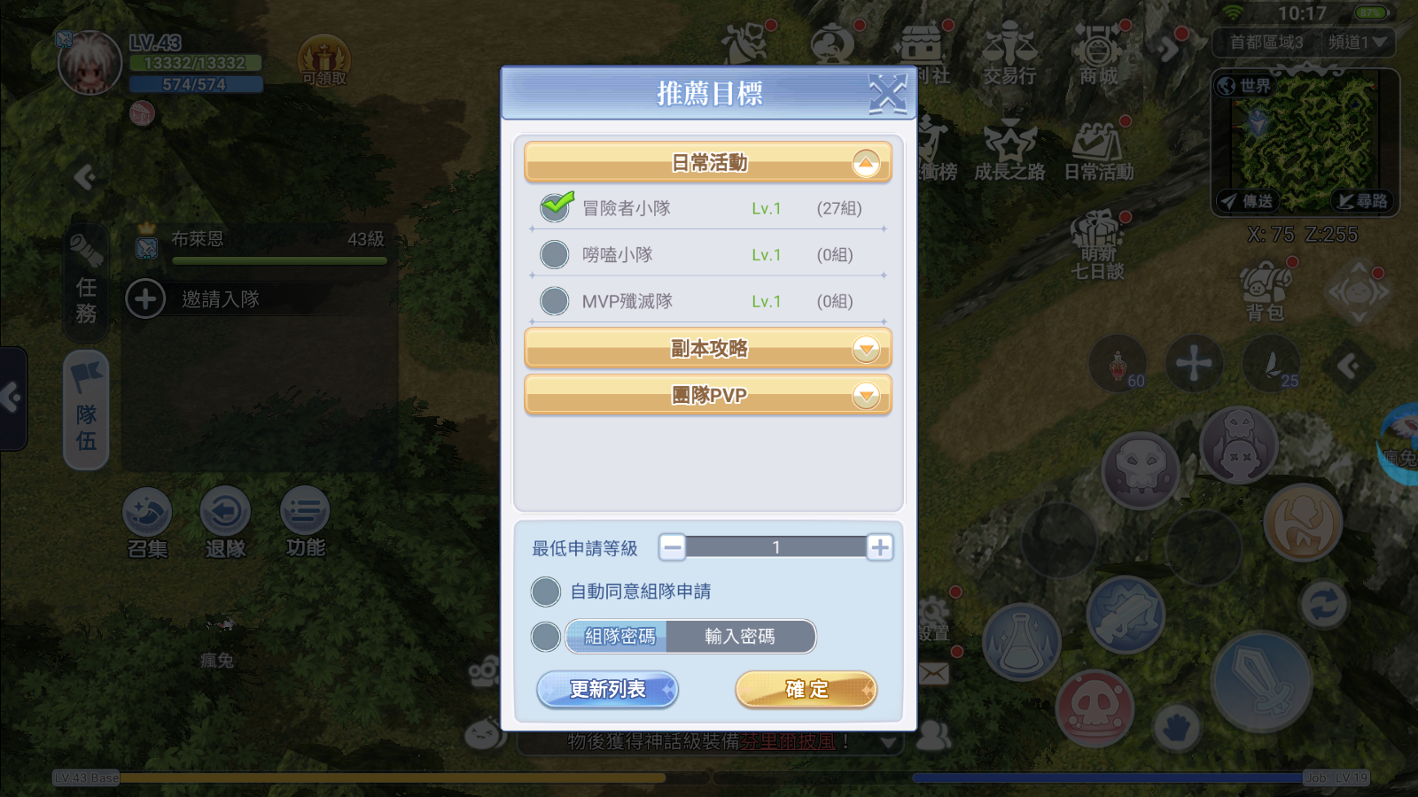Screen dimensions: 1418x797
Task: Select the MVP殲滅隊 radio option
Action: click(x=555, y=301)
